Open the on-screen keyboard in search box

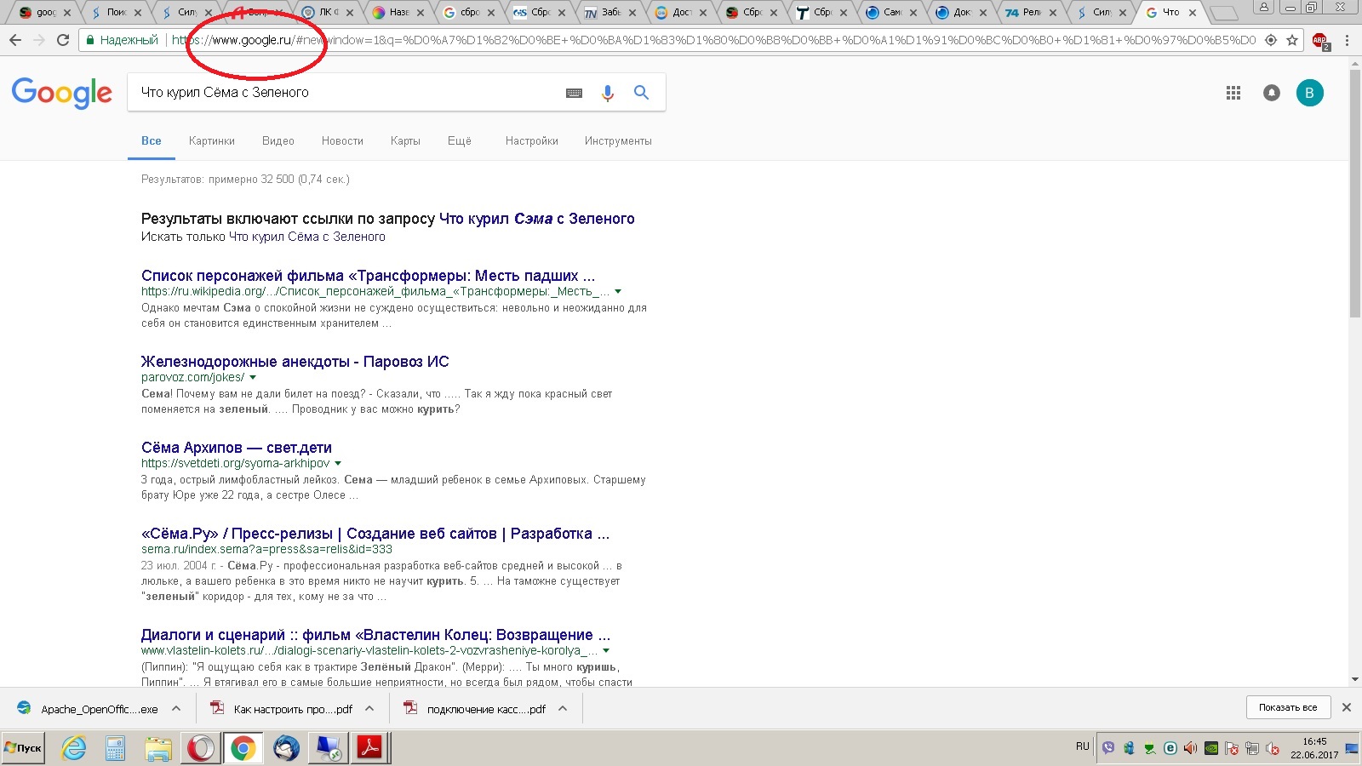coord(574,93)
